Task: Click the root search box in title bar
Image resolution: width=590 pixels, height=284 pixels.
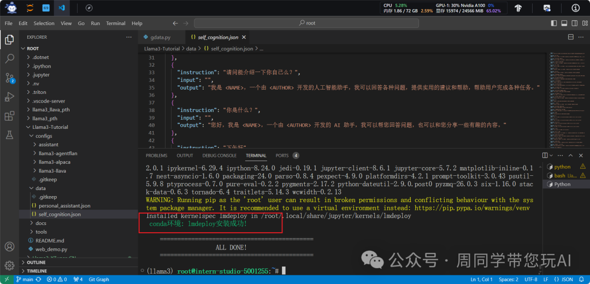Action: 306,23
